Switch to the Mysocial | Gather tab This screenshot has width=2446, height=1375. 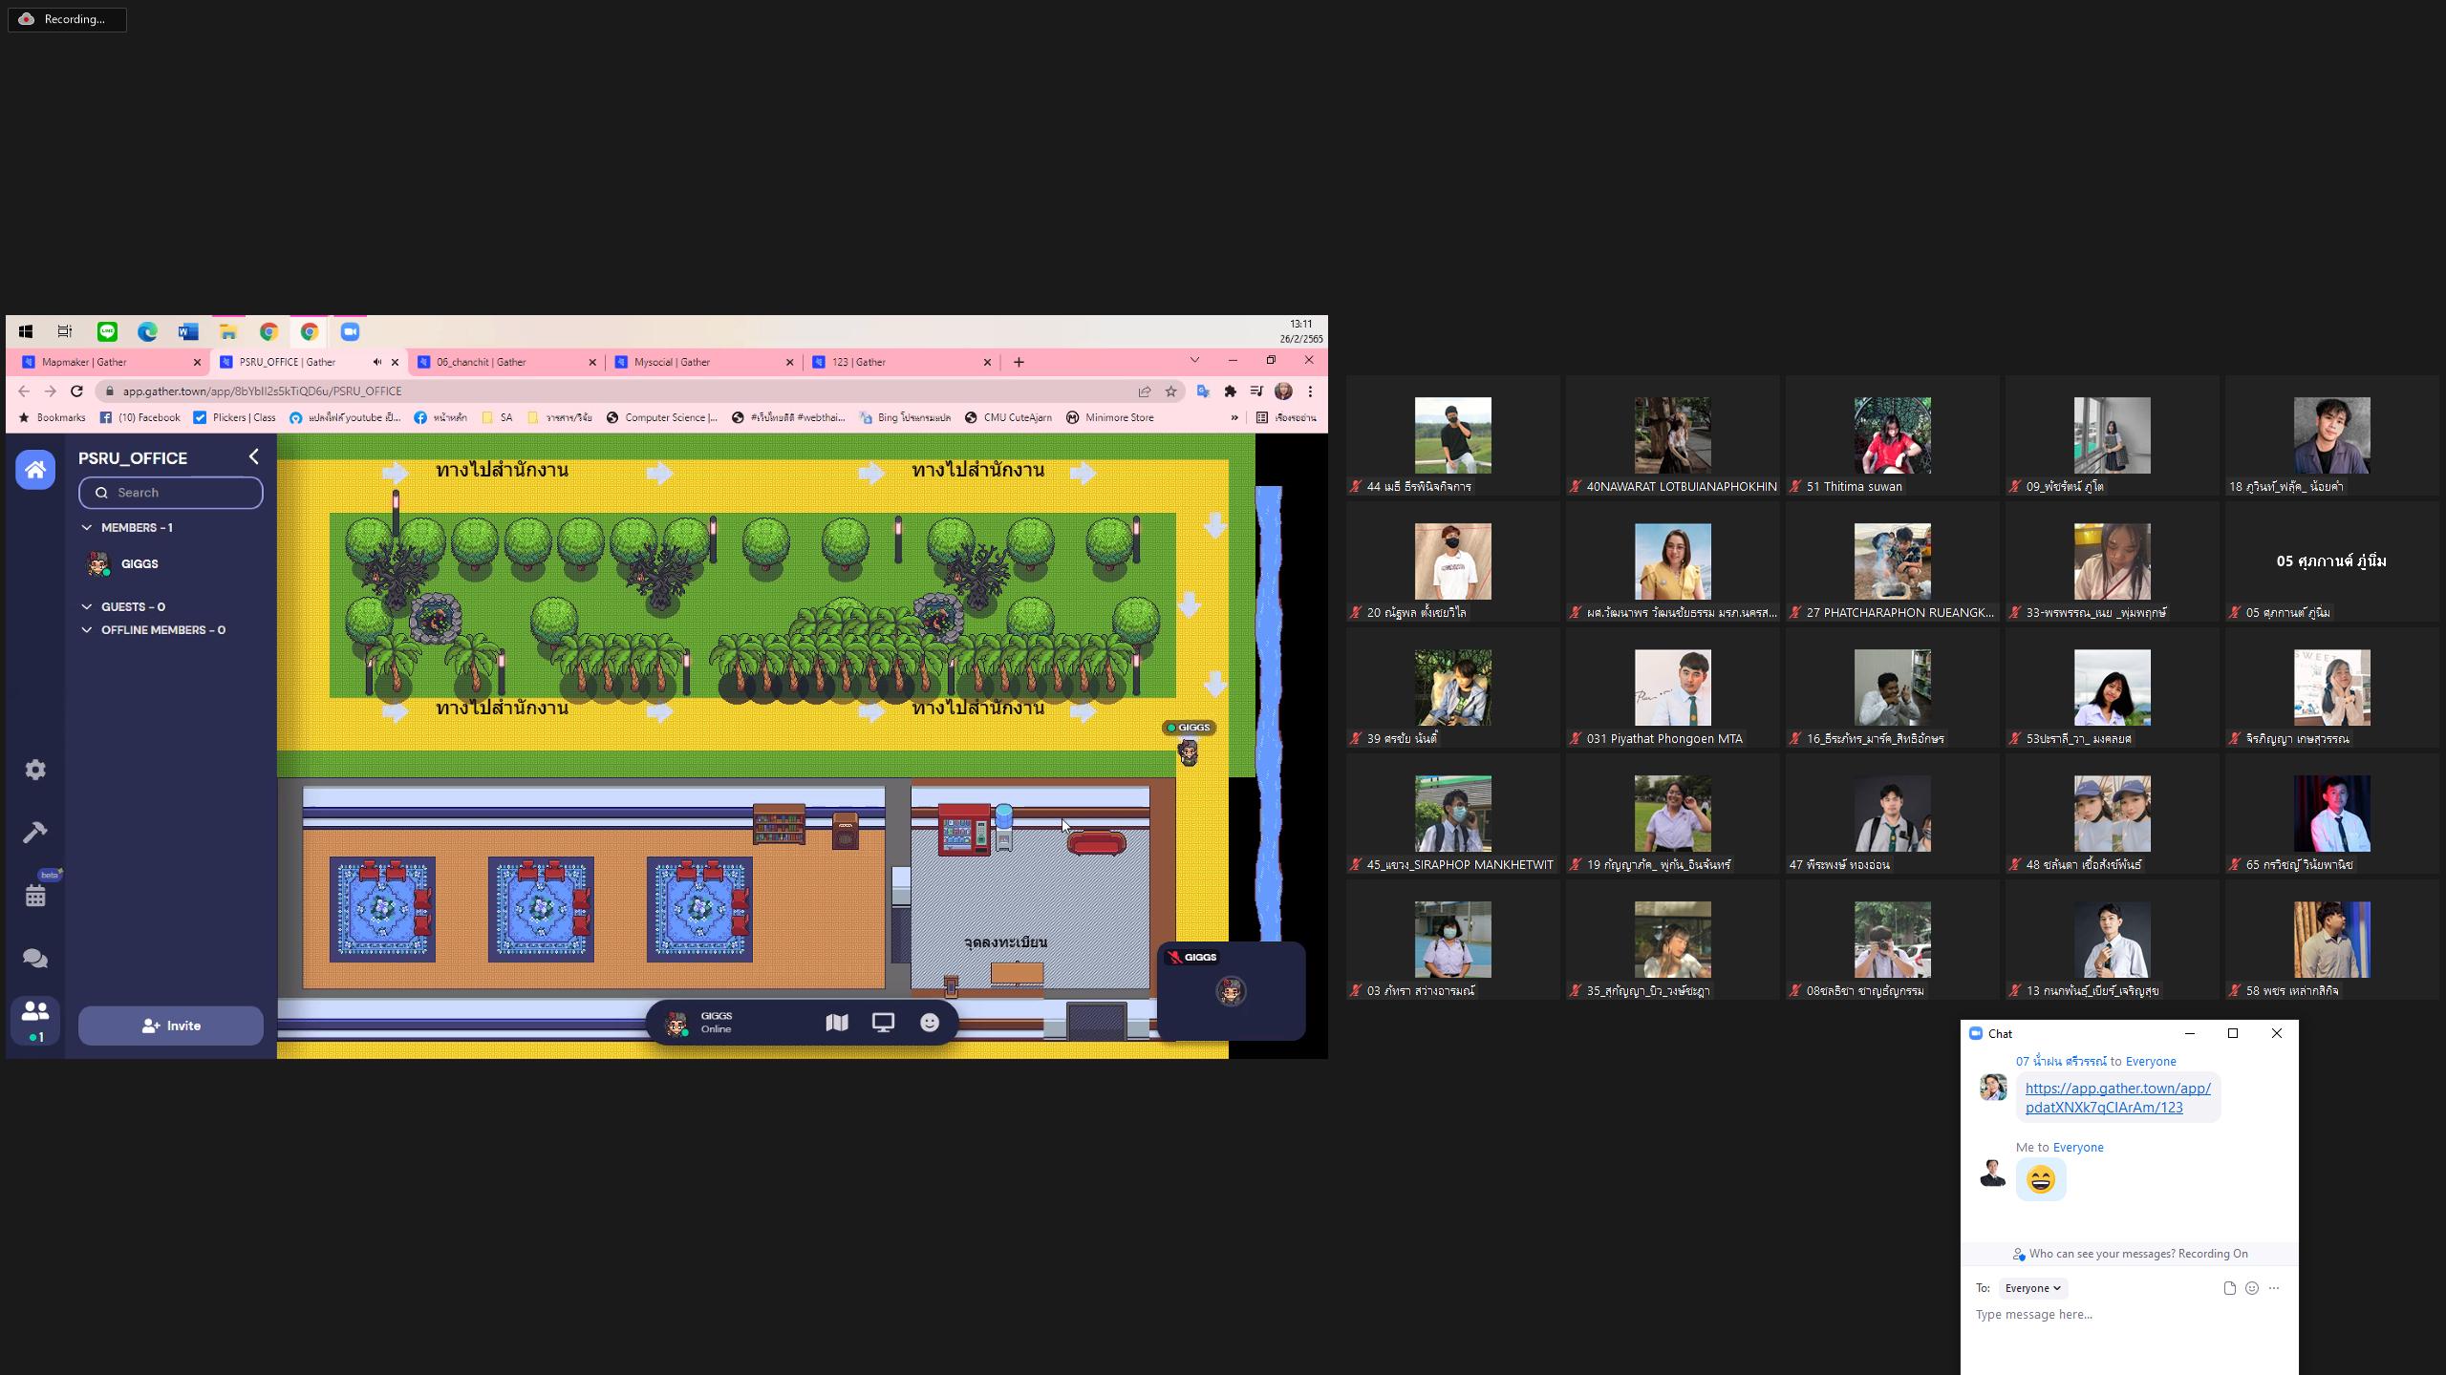coord(703,362)
